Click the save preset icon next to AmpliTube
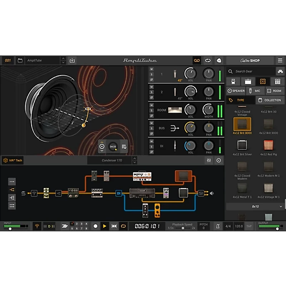Screen dimensions: 286x286 pyautogui.click(x=73, y=60)
